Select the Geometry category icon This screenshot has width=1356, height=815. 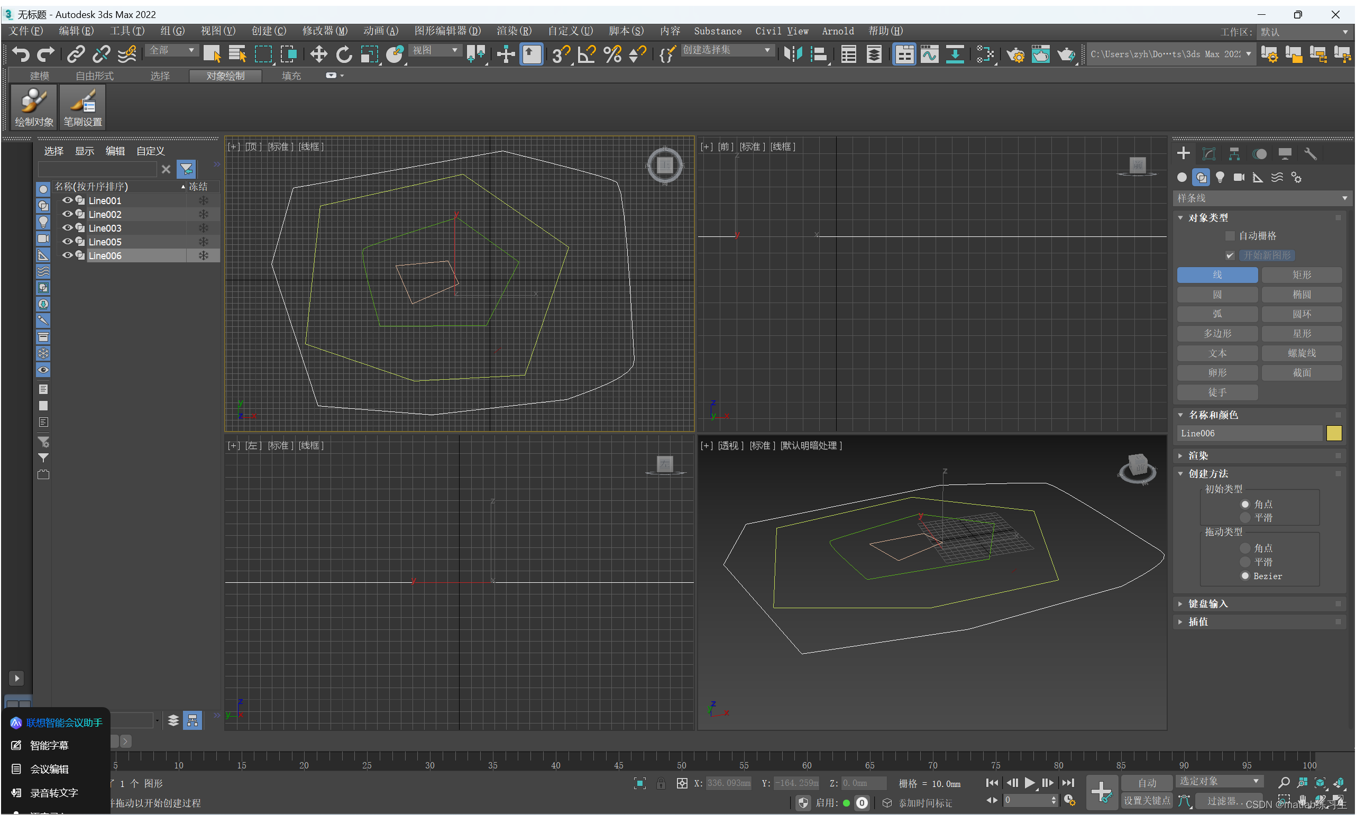[1182, 177]
